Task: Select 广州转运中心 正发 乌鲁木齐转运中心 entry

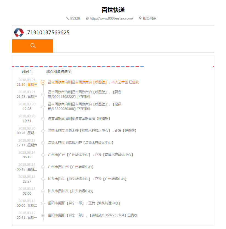Action: [91, 155]
